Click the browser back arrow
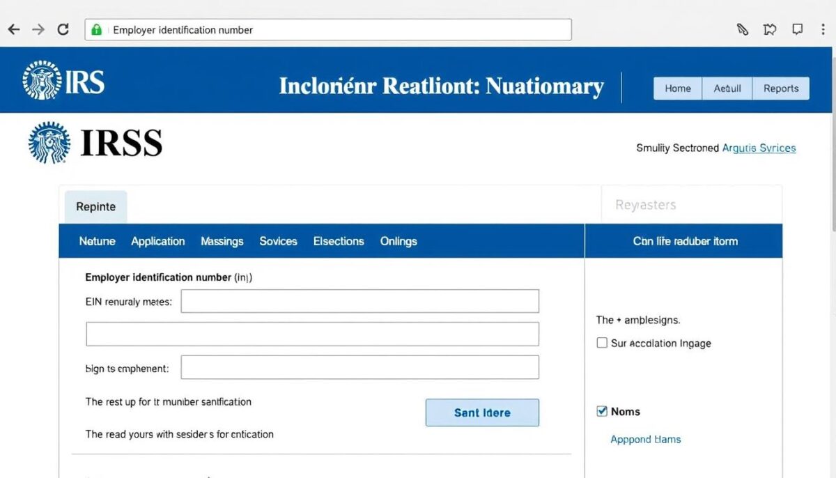 coord(13,29)
